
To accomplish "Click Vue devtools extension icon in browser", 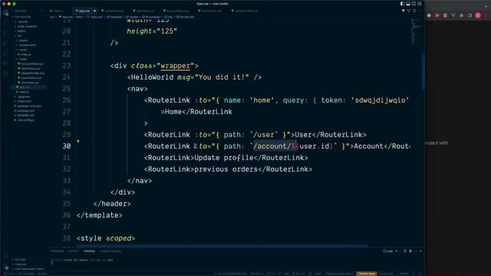I will point(453,15).
